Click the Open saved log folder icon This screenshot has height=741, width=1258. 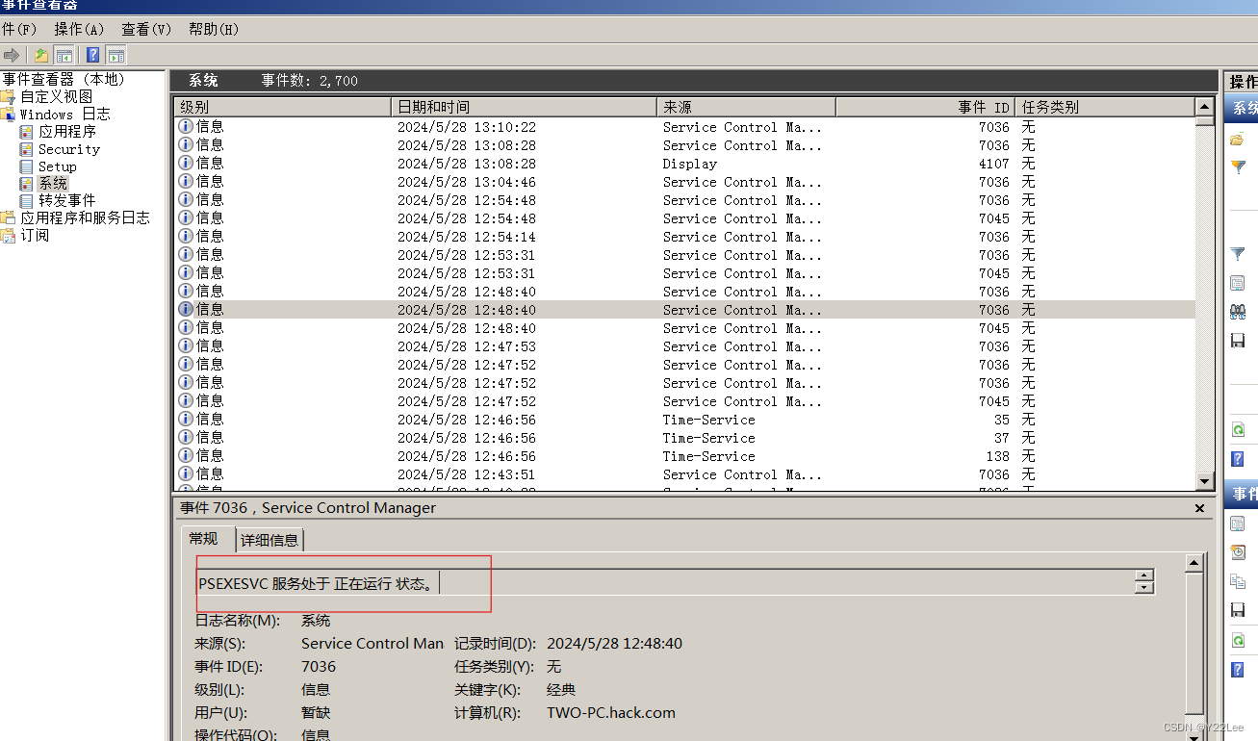coord(1238,140)
